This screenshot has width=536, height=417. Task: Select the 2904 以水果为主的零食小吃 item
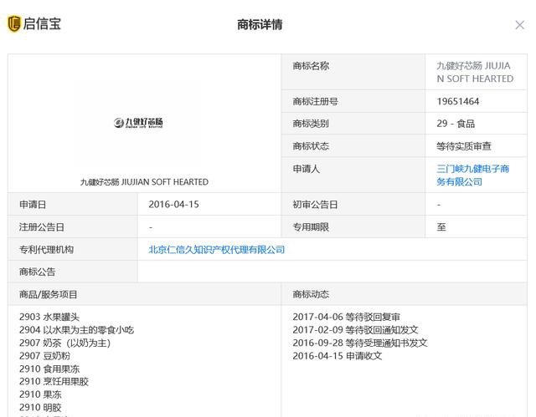[76, 330]
